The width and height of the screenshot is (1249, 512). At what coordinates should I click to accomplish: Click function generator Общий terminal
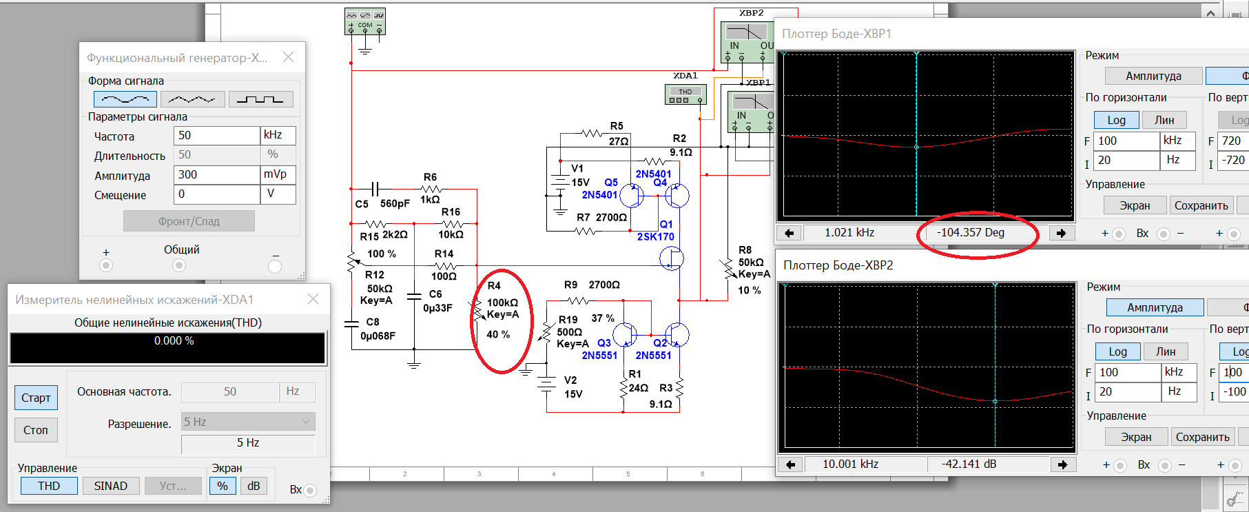click(x=179, y=265)
